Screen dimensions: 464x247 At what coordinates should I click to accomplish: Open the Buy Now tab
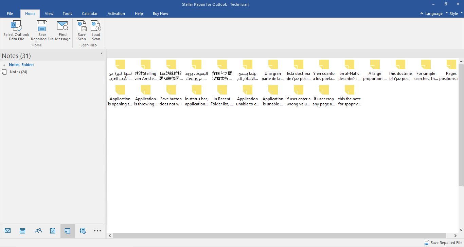160,14
